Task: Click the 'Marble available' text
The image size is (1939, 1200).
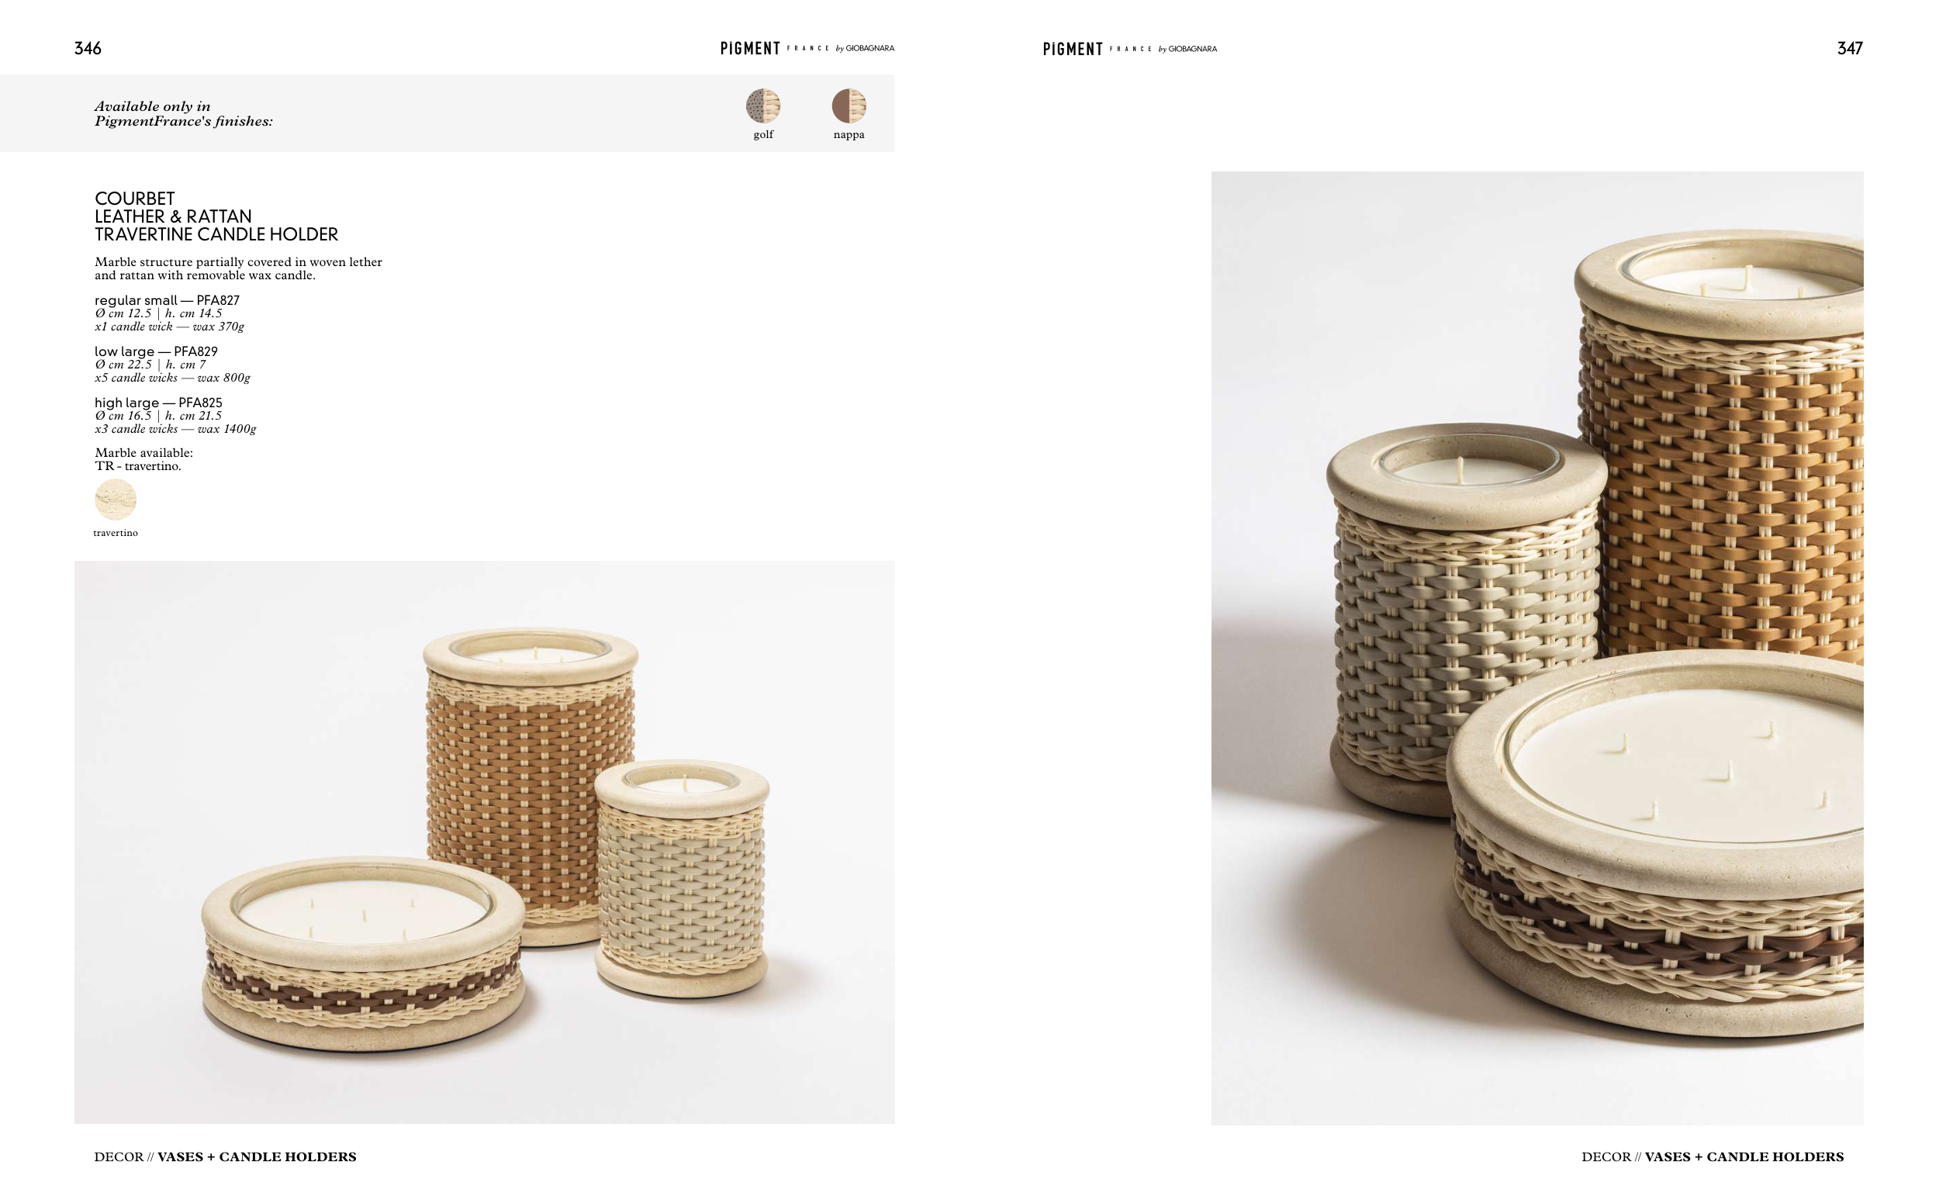Action: point(143,459)
